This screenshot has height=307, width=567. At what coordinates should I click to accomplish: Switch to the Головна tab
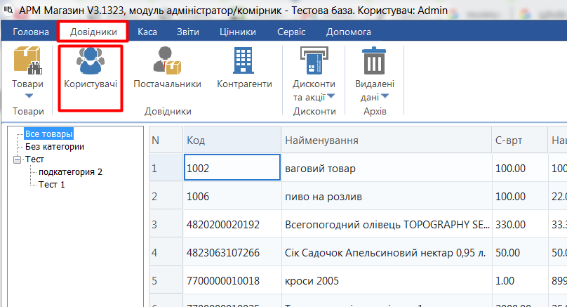(31, 32)
